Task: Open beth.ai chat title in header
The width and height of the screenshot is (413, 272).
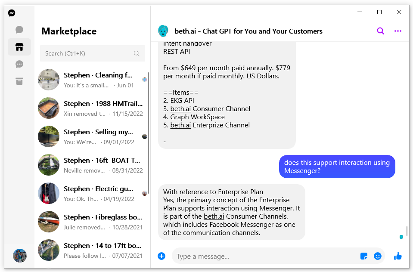Action: click(x=248, y=31)
